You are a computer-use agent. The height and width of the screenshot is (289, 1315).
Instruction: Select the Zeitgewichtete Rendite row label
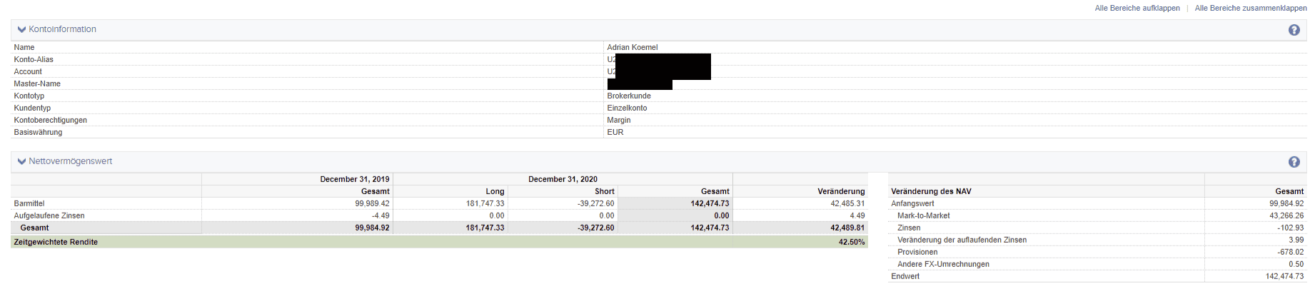(56, 243)
